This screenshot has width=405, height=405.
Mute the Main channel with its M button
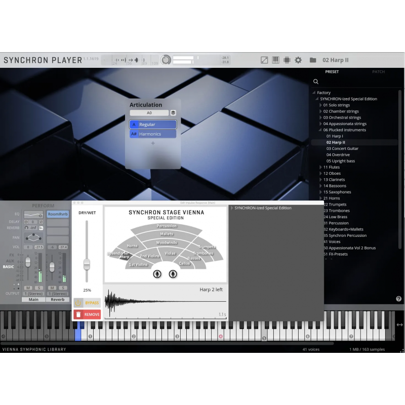point(28,288)
